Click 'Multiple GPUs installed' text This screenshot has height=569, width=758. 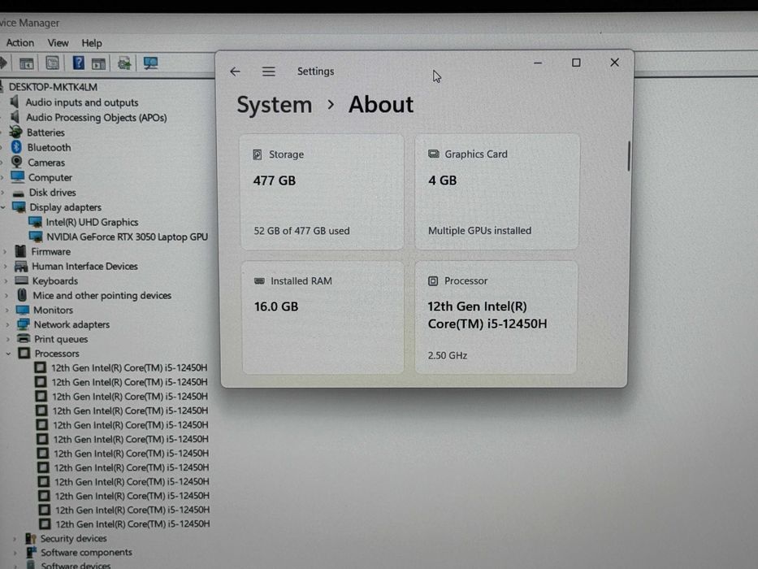click(479, 231)
